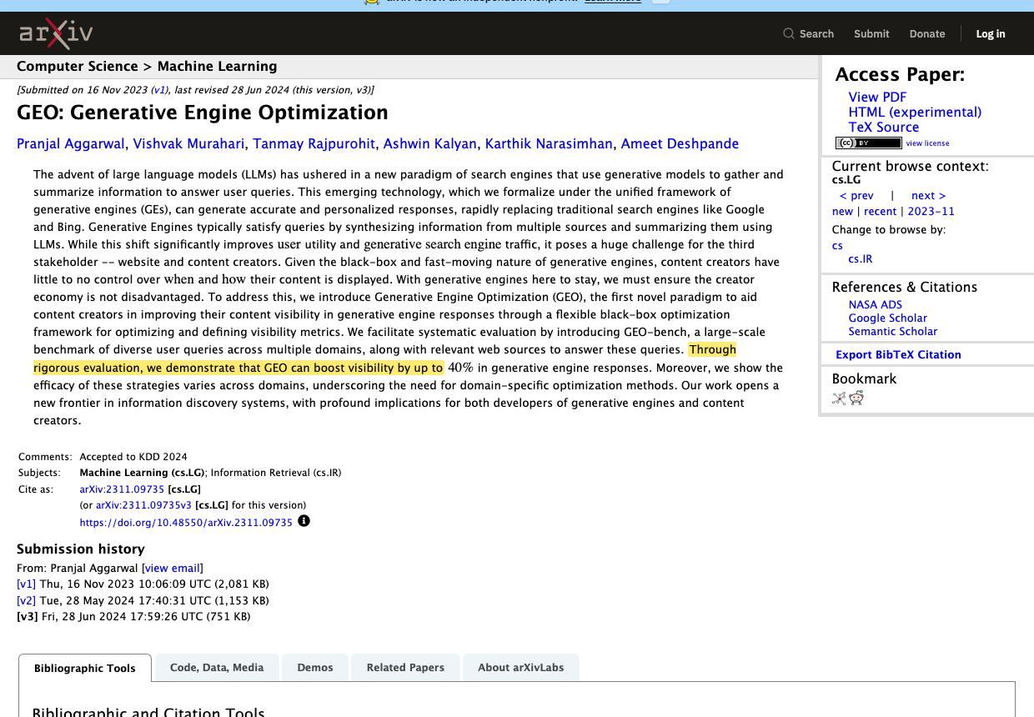Open HTML (experimental) version

point(915,113)
